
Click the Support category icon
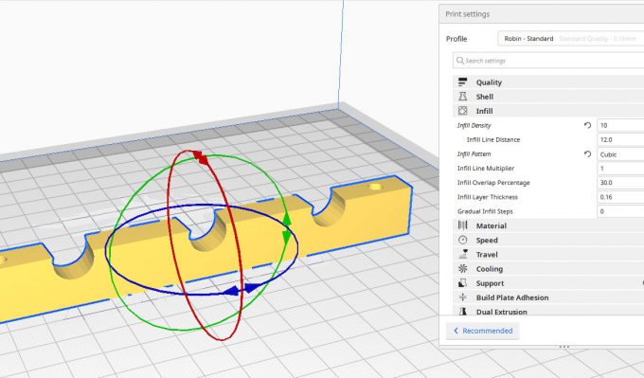click(x=462, y=283)
